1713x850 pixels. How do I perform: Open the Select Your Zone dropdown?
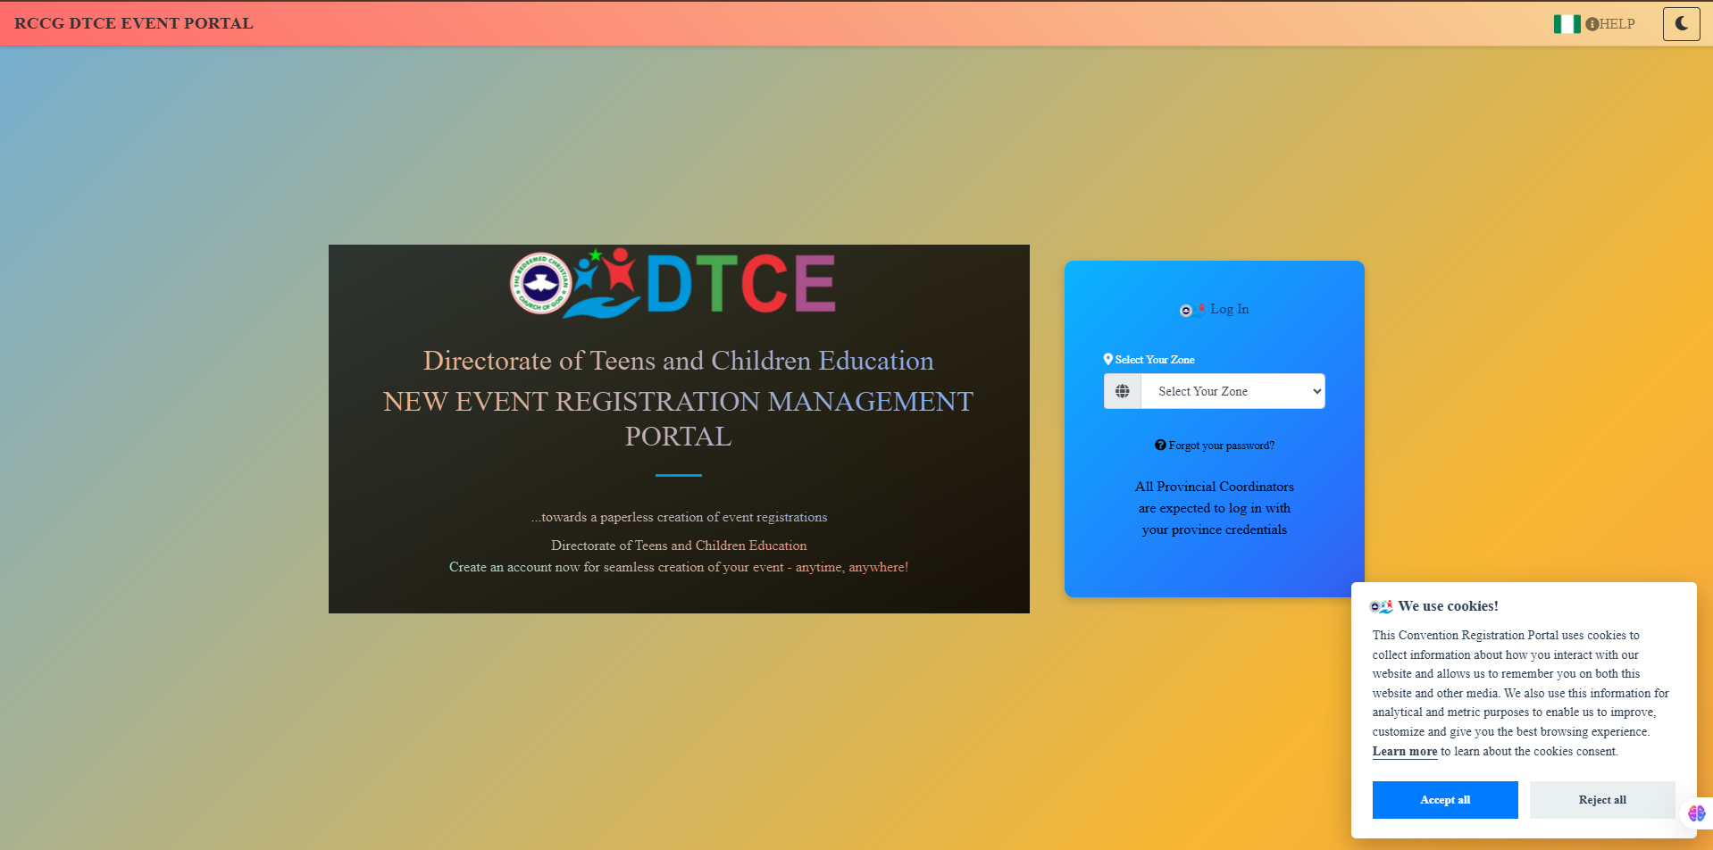point(1233,391)
